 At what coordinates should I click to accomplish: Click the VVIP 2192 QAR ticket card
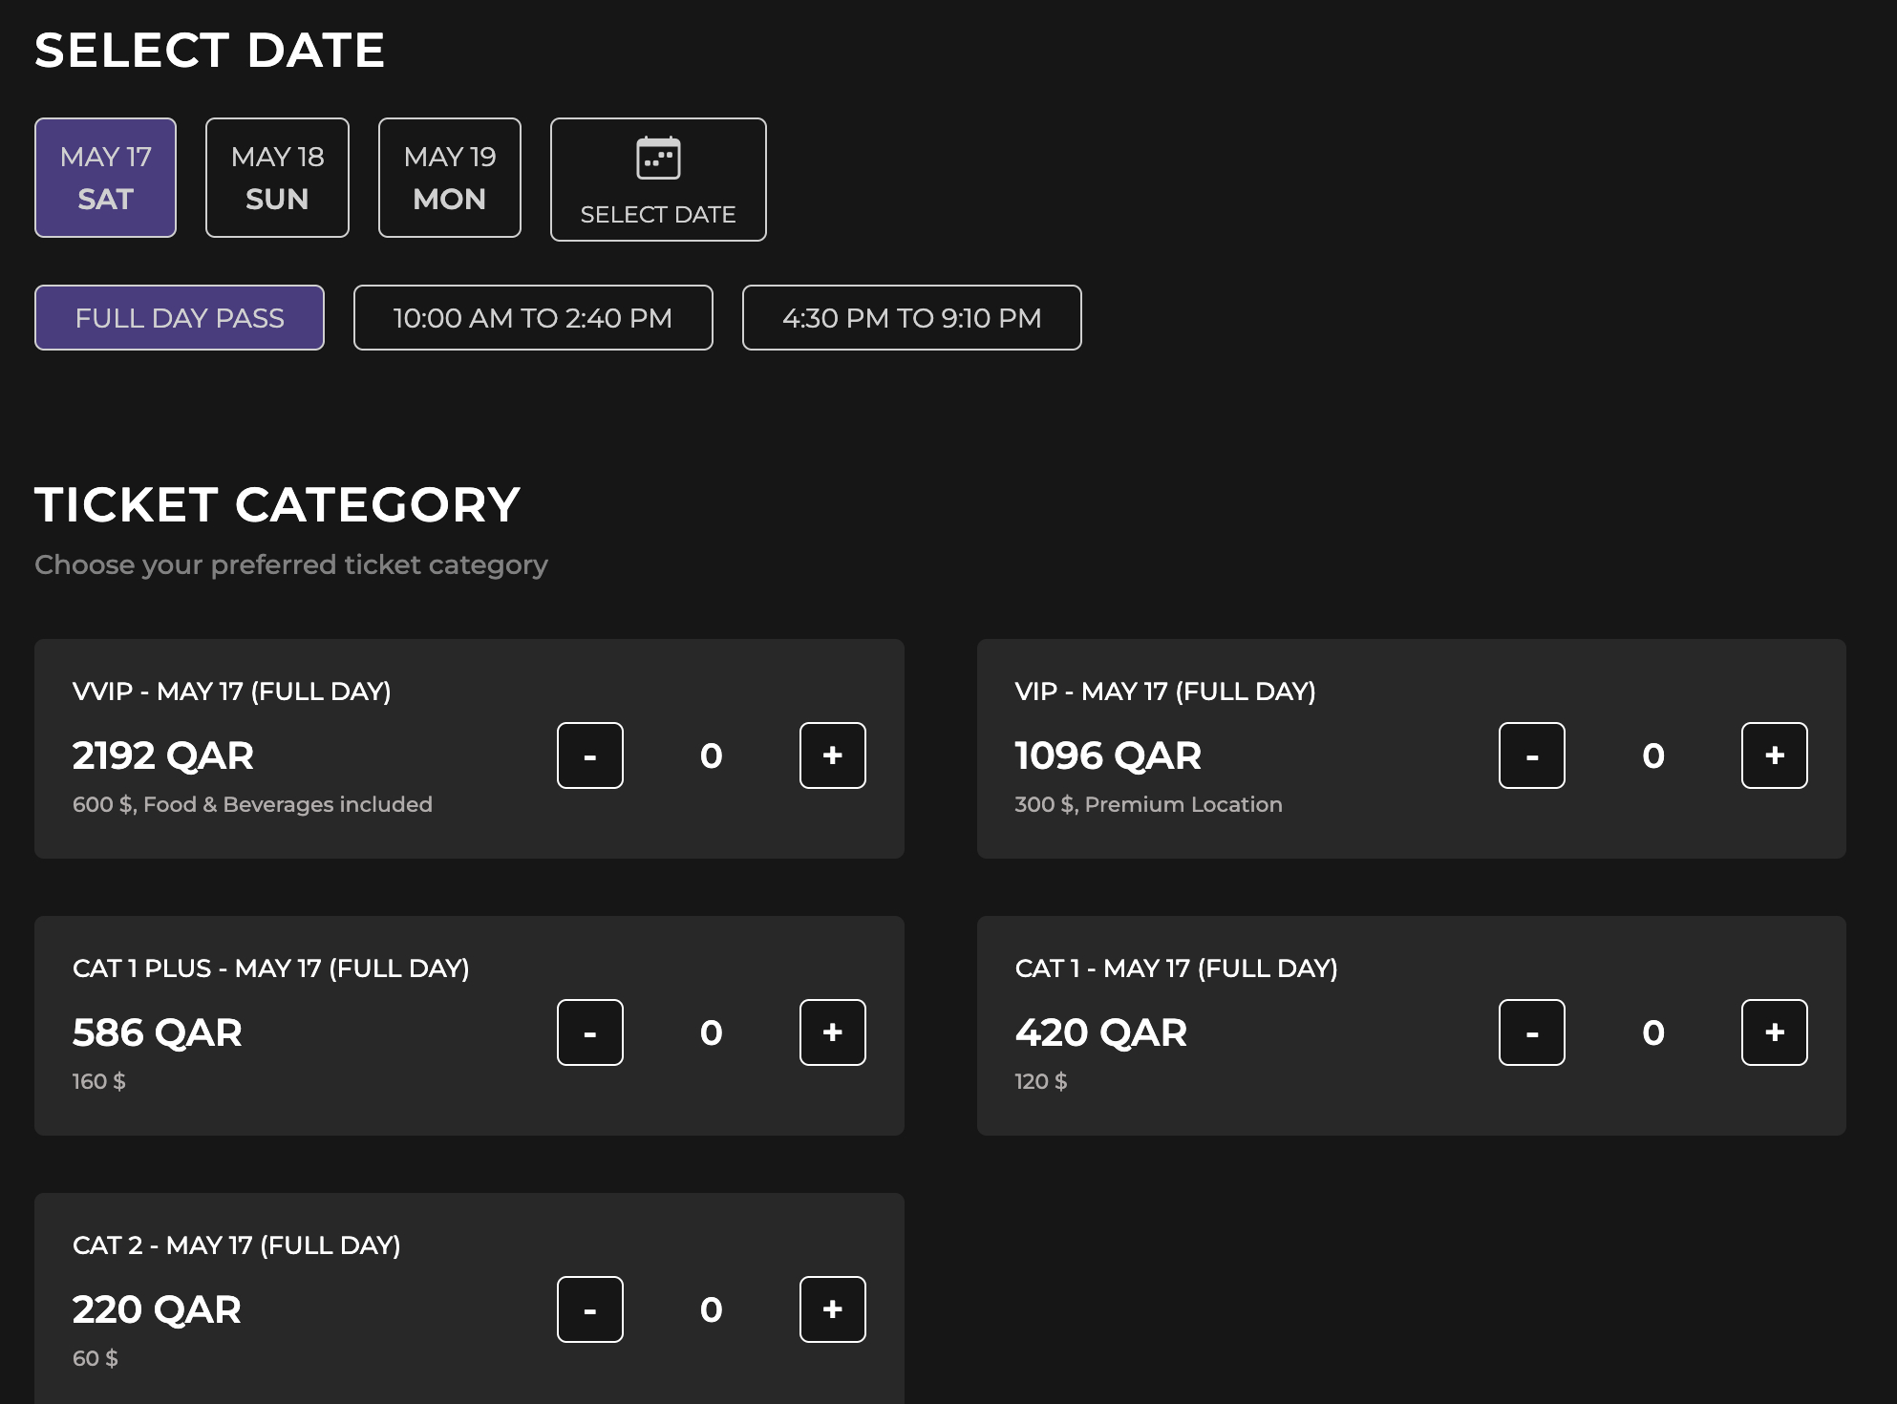click(469, 749)
